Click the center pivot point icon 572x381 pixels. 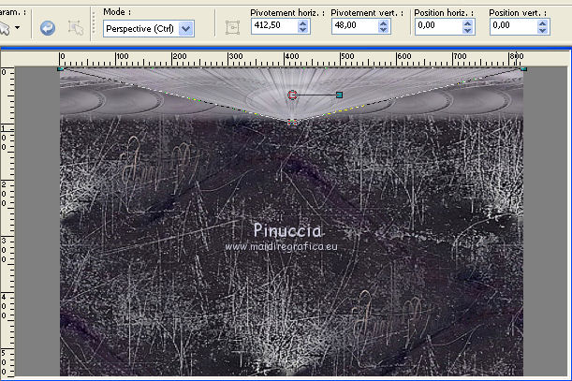(x=232, y=28)
